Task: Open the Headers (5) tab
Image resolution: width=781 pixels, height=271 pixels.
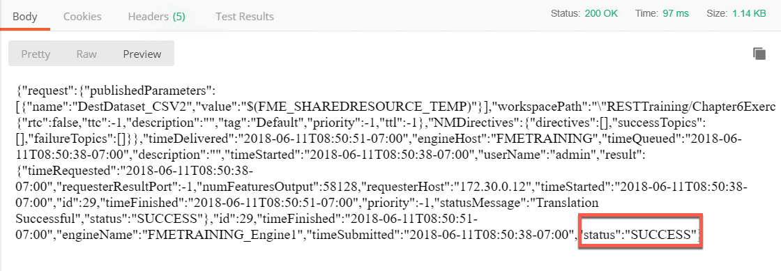Action: click(x=156, y=17)
